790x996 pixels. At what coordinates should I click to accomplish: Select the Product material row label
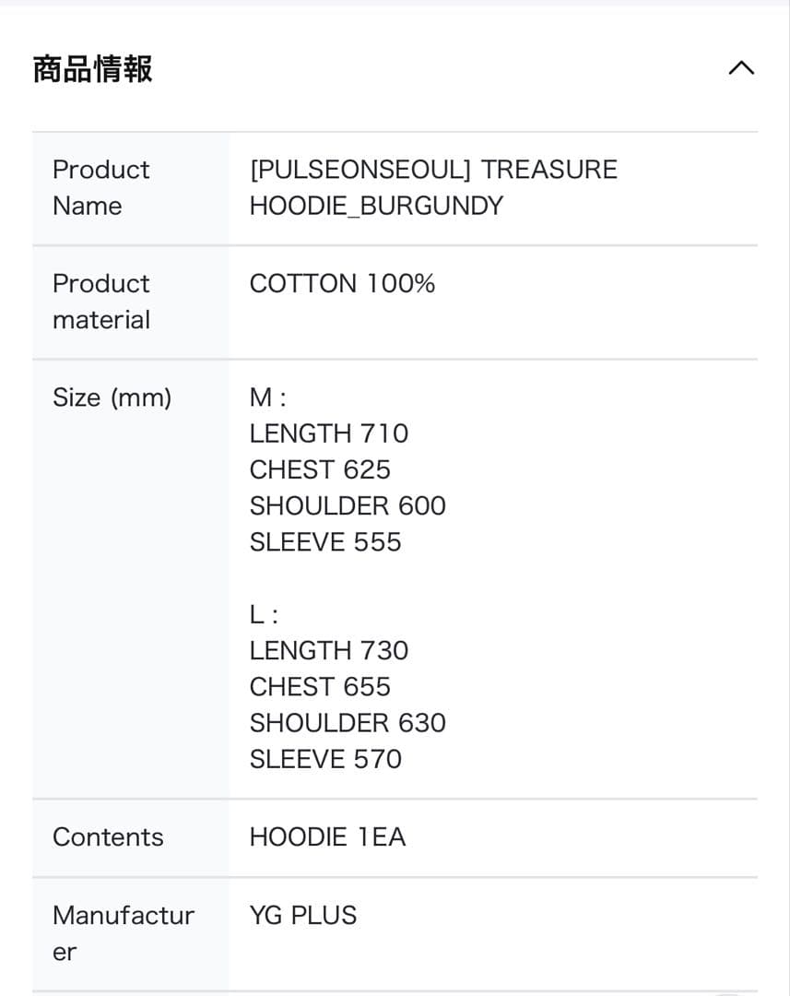[101, 301]
